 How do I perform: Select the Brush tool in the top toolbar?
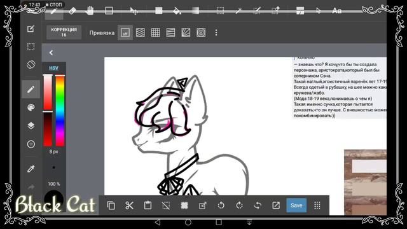pos(54,11)
